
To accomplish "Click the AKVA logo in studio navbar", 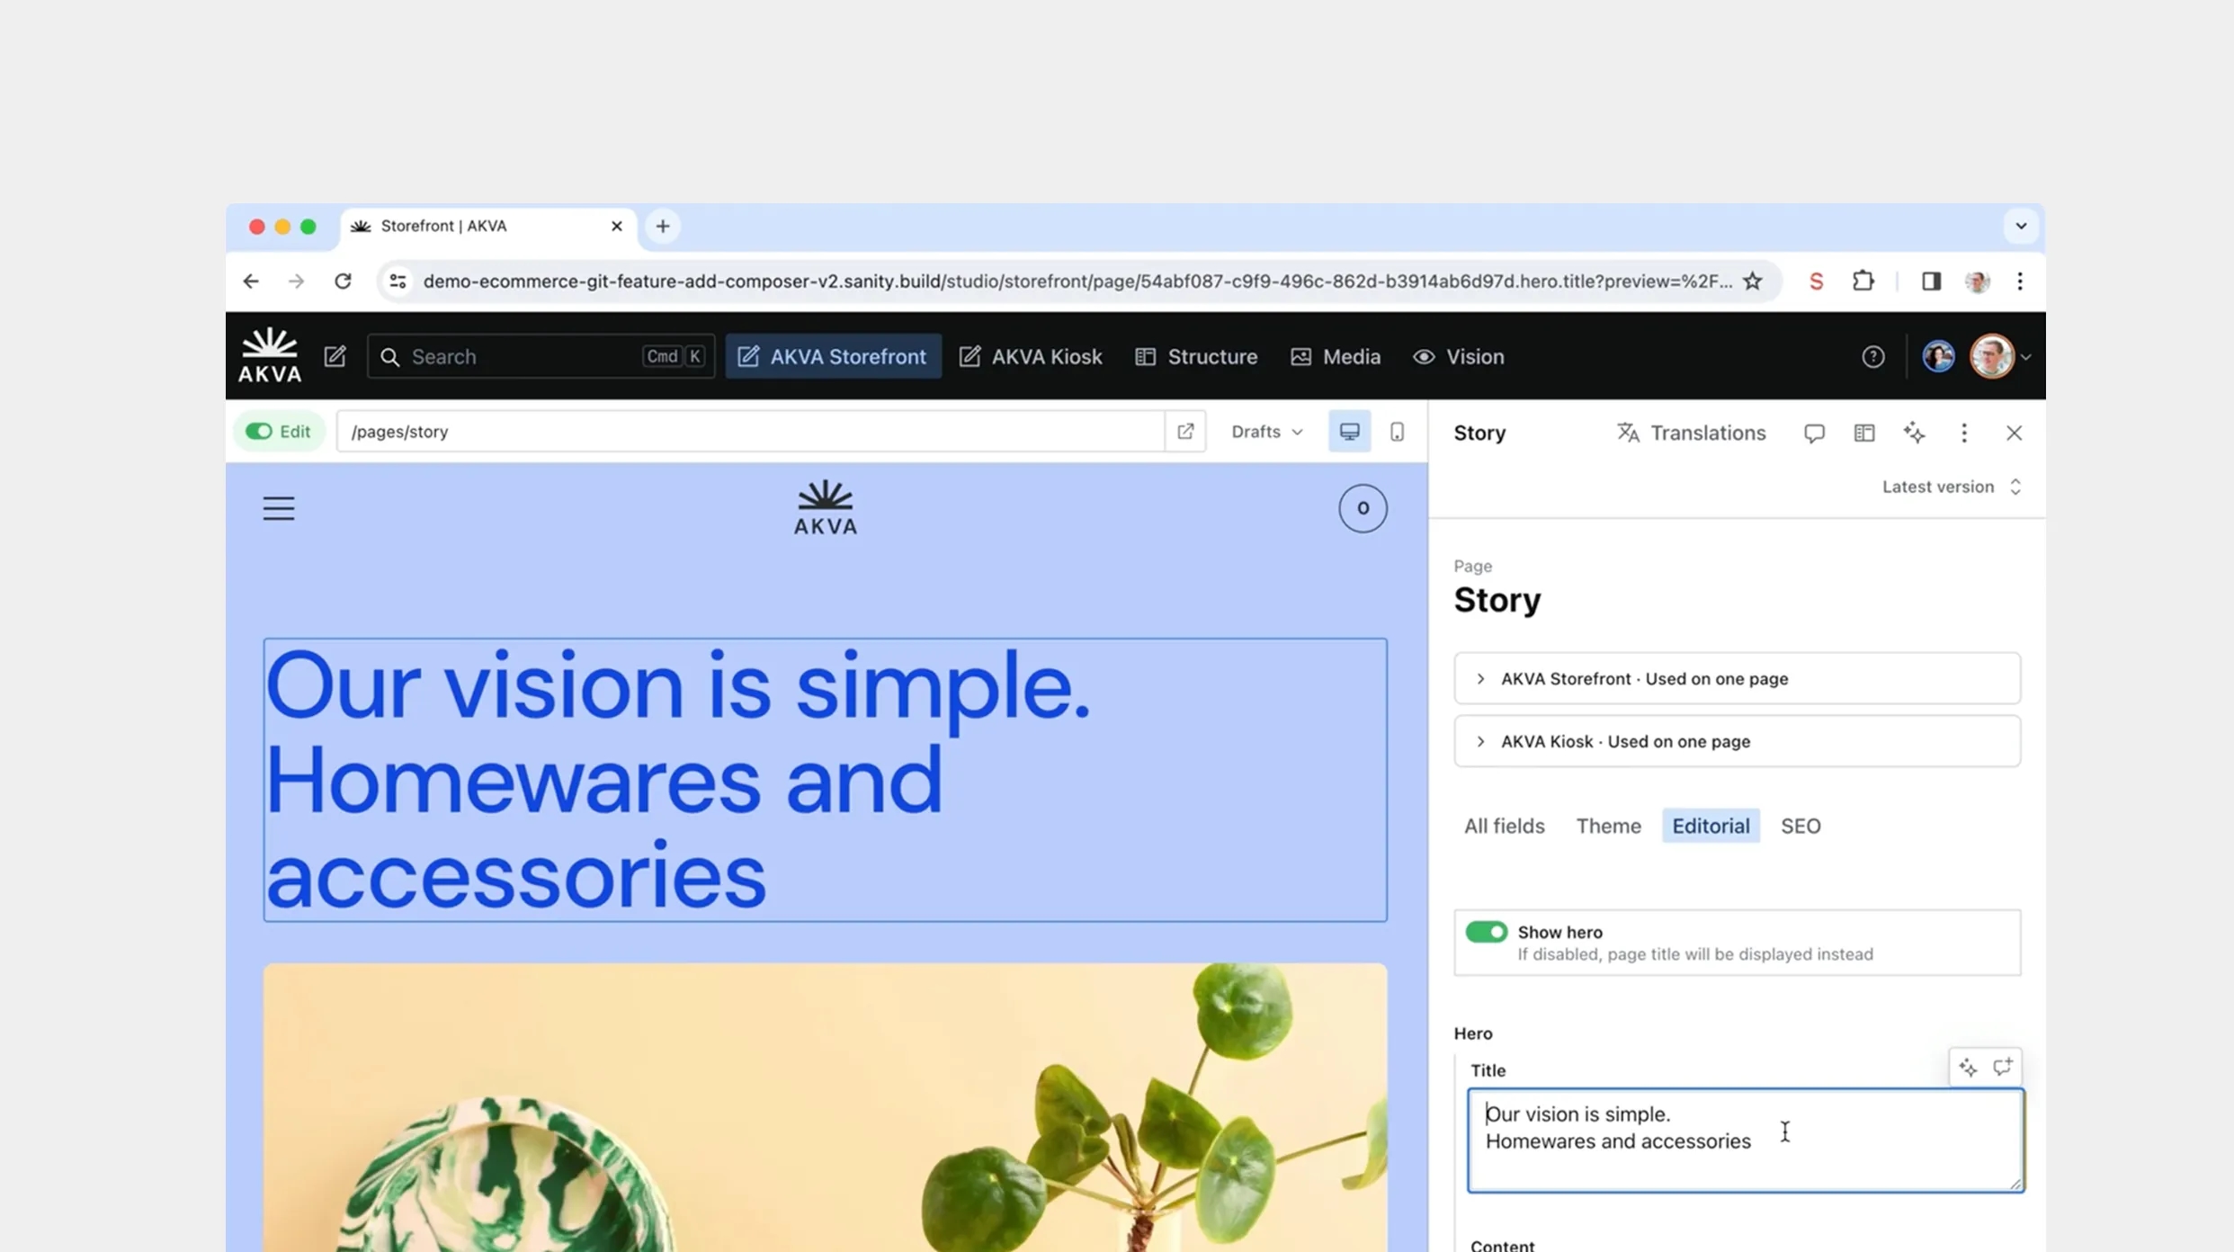I will (x=269, y=356).
